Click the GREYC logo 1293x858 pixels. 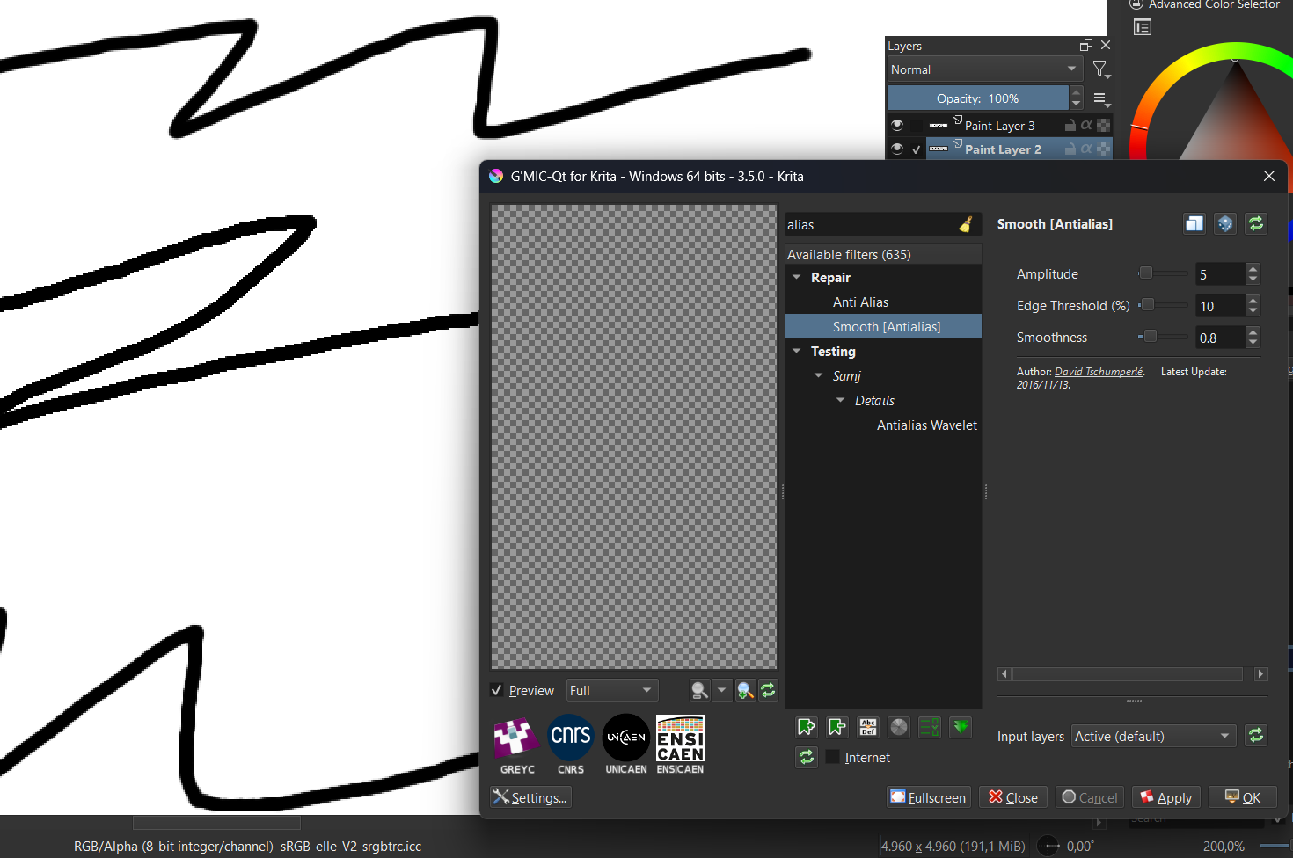pos(516,745)
